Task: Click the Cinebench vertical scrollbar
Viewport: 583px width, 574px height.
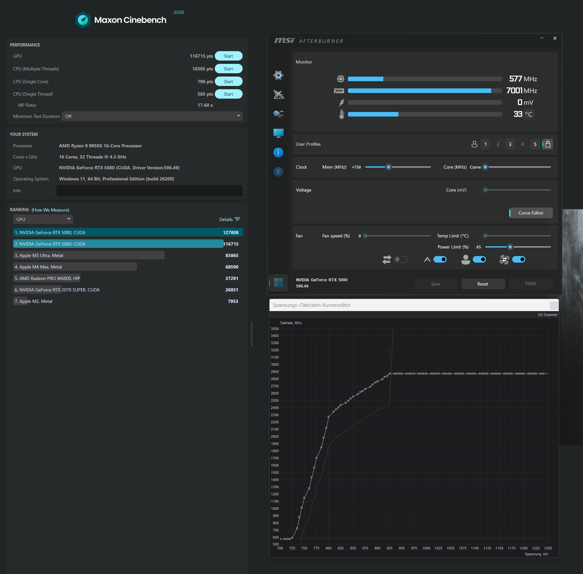Action: pos(251,334)
